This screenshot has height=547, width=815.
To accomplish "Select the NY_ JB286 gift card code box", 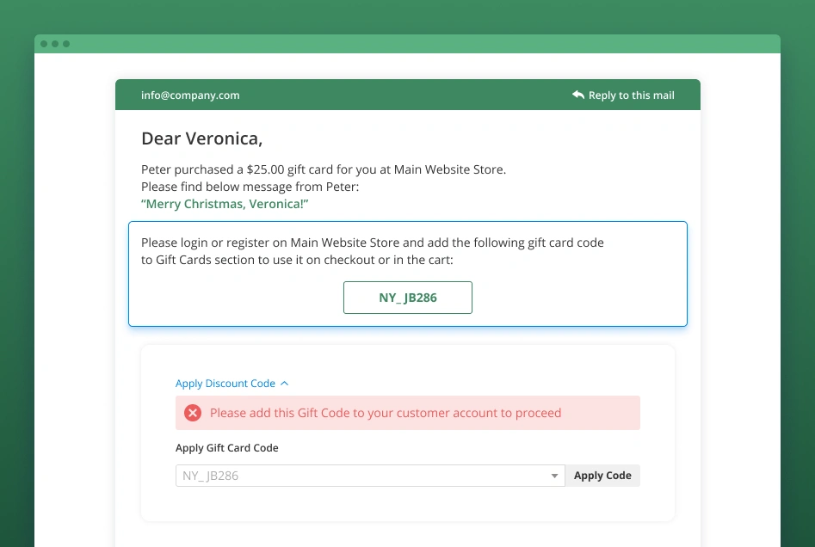I will tap(408, 297).
